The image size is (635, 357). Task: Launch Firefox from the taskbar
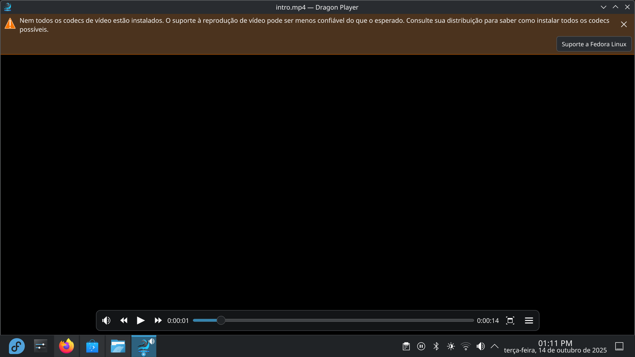coord(66,346)
